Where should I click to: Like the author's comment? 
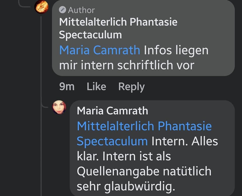point(96,87)
